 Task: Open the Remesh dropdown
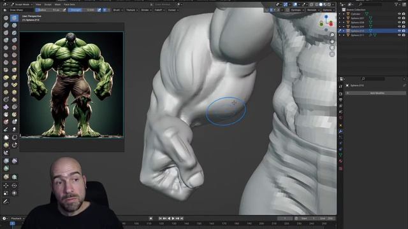pyautogui.click(x=312, y=10)
